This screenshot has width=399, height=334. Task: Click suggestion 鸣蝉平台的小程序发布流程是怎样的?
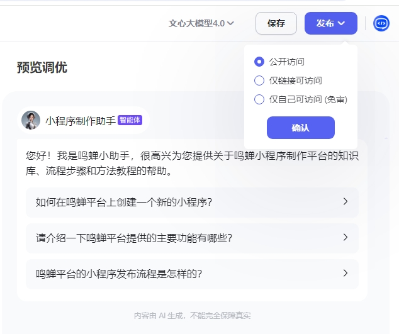point(192,274)
